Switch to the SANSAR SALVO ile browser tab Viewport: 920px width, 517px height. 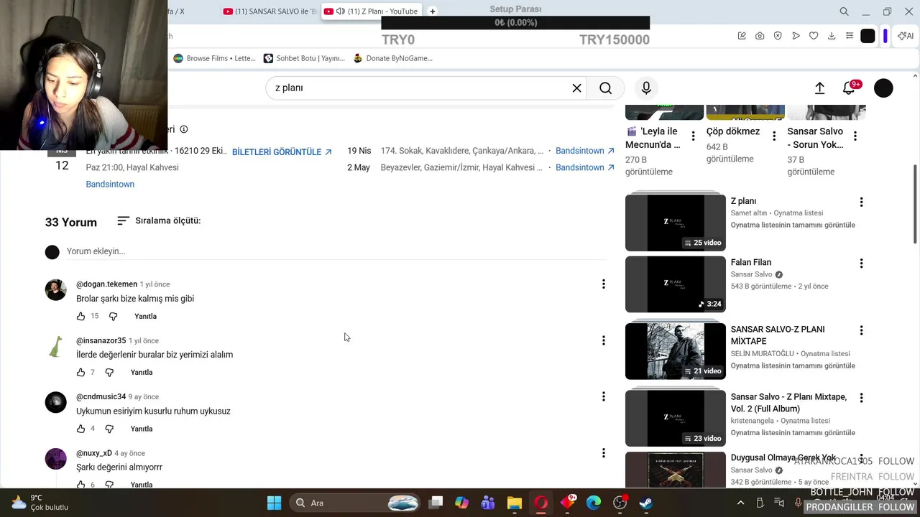(x=270, y=11)
